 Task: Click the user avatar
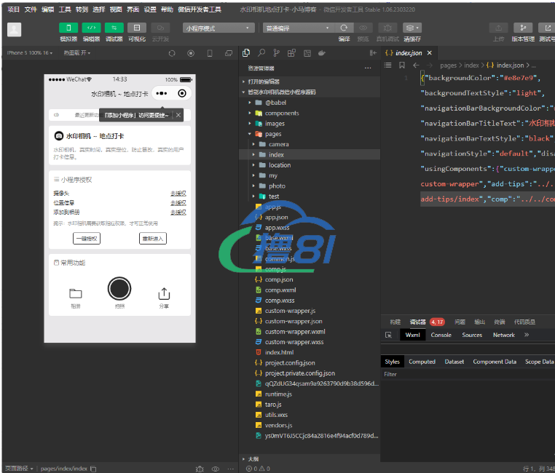coord(14,29)
